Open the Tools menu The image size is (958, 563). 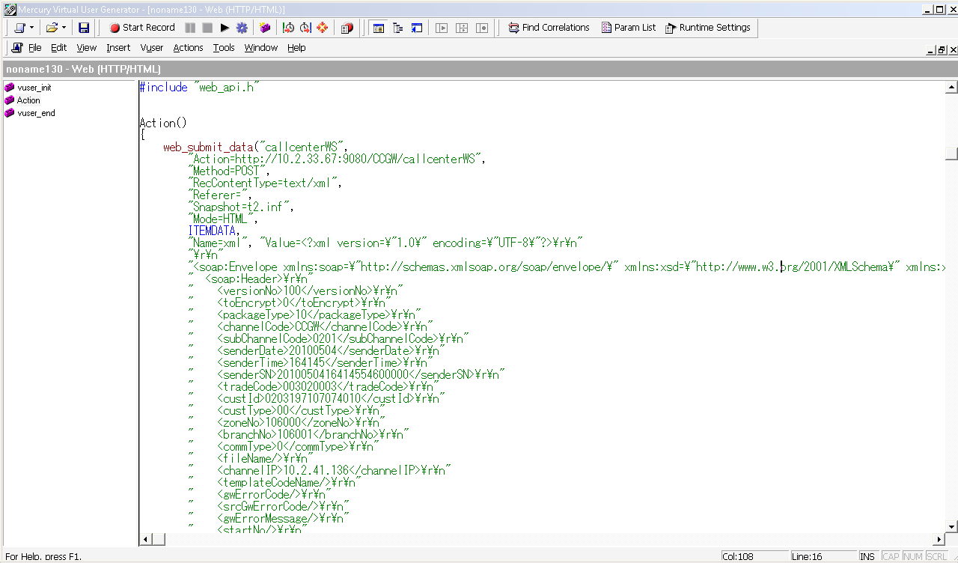224,48
